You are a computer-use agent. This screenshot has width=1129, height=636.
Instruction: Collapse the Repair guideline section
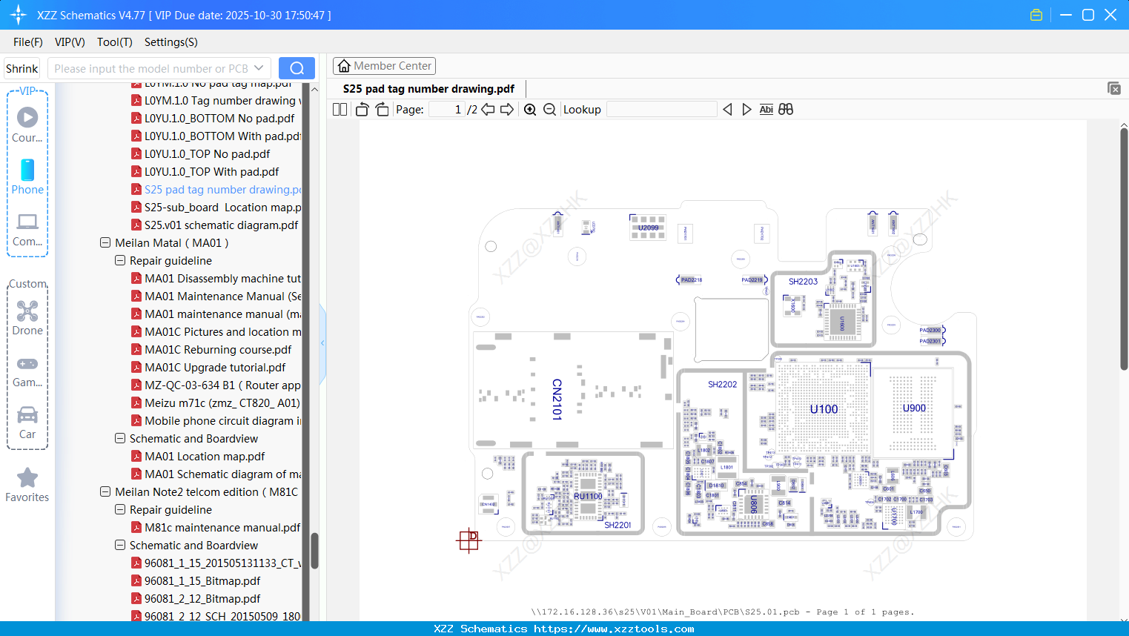[119, 260]
